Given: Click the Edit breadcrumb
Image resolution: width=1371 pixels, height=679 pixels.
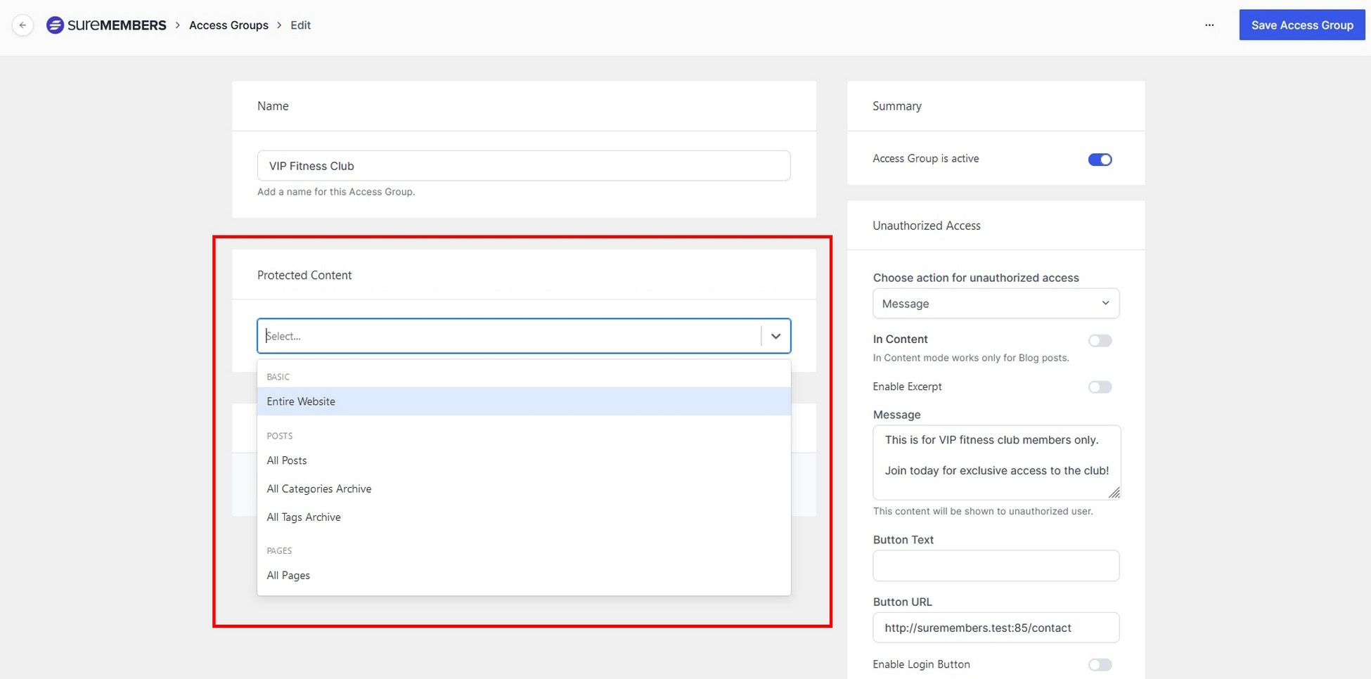Looking at the screenshot, I should [x=300, y=25].
